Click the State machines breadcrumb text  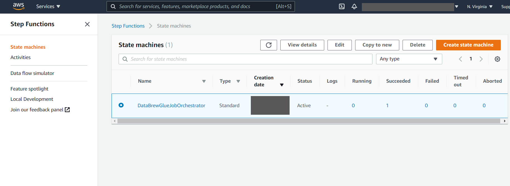pyautogui.click(x=174, y=26)
